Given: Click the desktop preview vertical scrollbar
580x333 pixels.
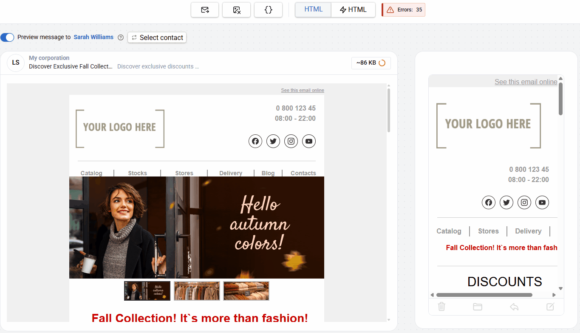Looking at the screenshot, I should (x=388, y=111).
